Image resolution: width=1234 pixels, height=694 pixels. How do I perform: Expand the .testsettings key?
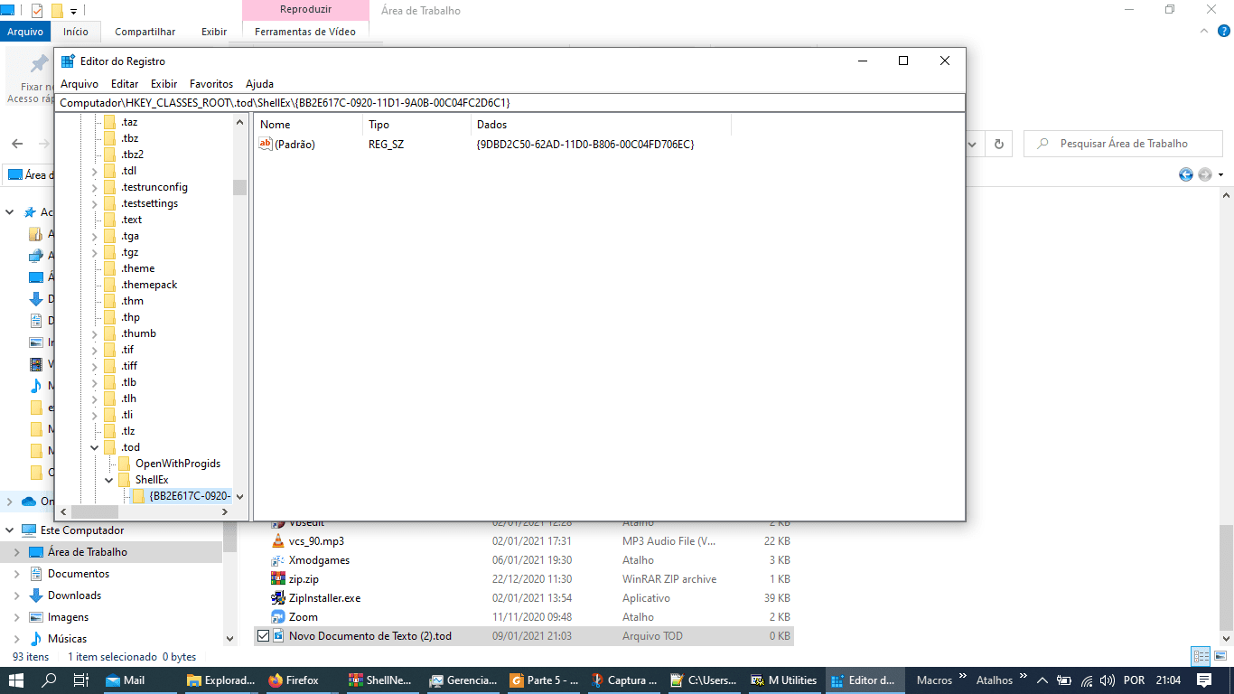click(95, 203)
